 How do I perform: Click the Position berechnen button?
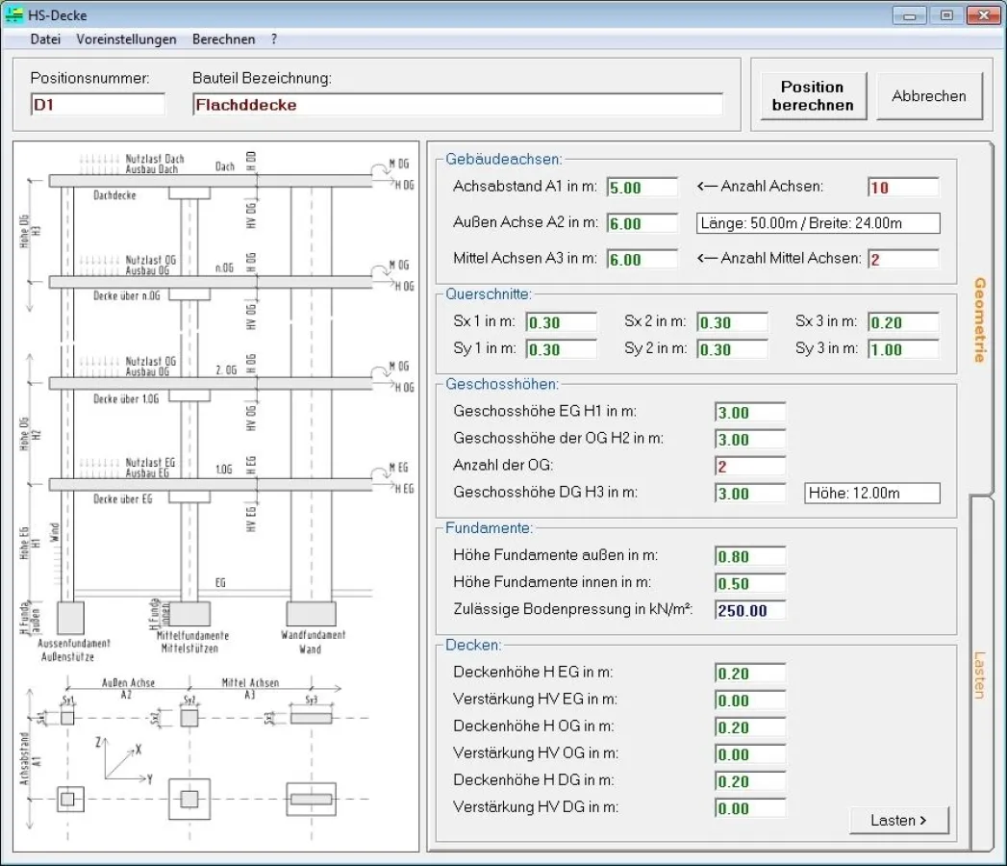pyautogui.click(x=813, y=95)
